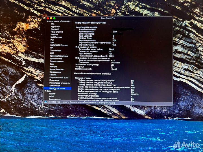
Task: Click the AutoPowerOff Delay value 259200
Action: (135, 95)
